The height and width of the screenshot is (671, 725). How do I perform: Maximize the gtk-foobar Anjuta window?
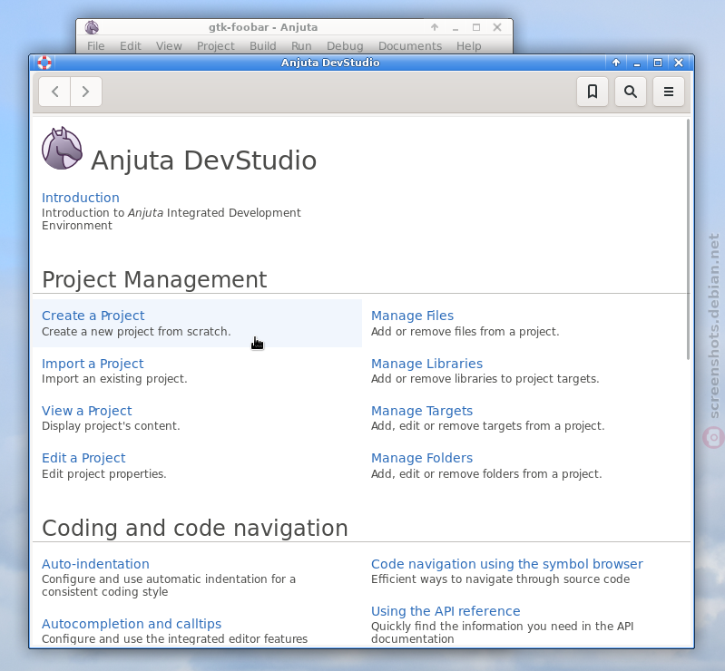pyautogui.click(x=476, y=27)
